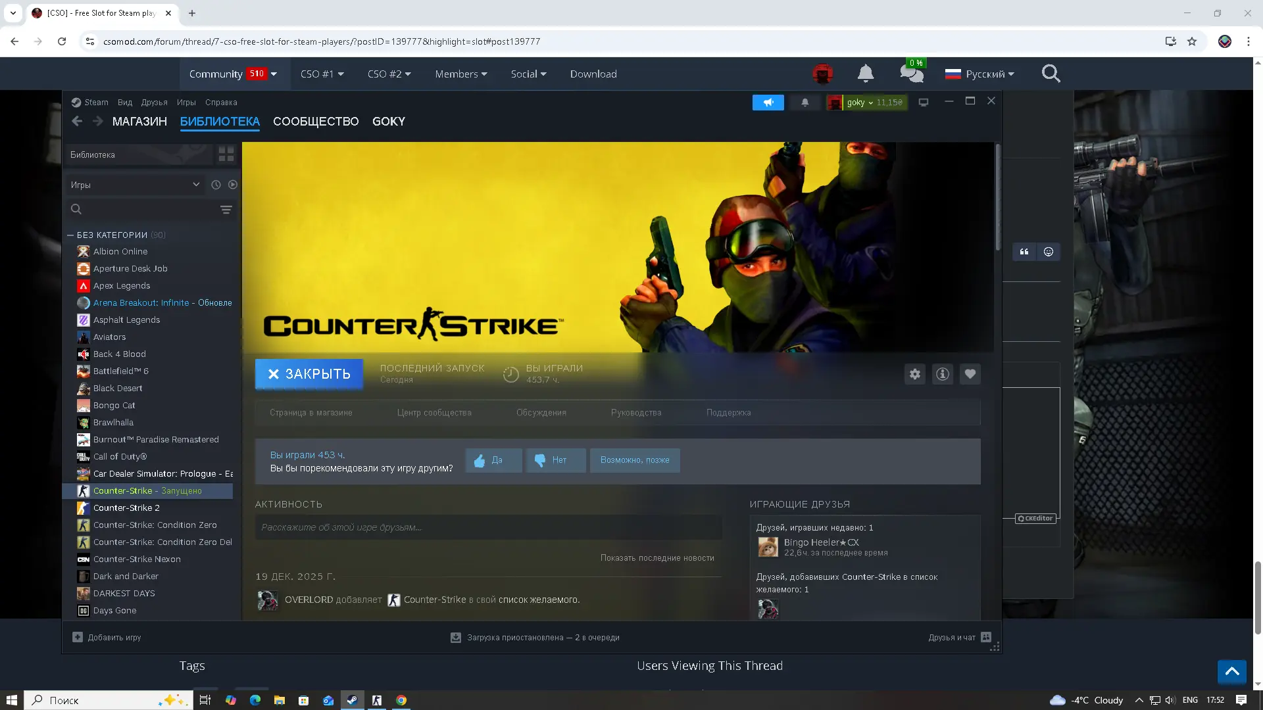Select Counter-Strike 2 in the library list
Screen dimensions: 1263x710
click(x=148, y=508)
